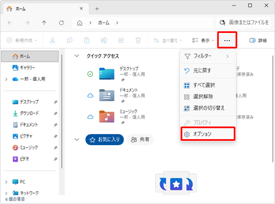Click the Rename icon in toolbar

(104, 40)
